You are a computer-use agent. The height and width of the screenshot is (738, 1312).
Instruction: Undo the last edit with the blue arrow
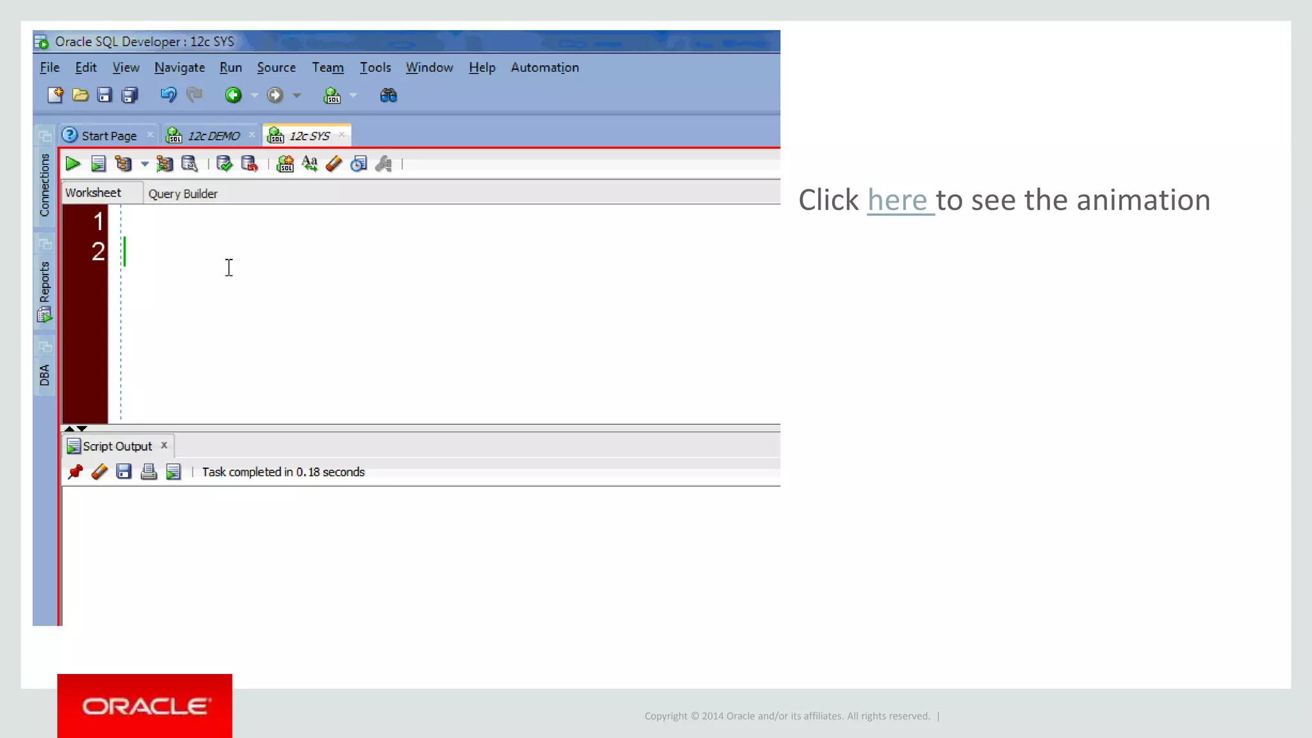[x=168, y=95]
